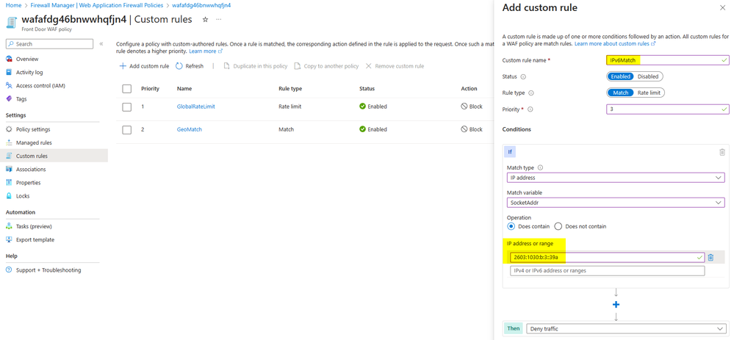
Task: Open the Match type dropdown
Action: (616, 178)
